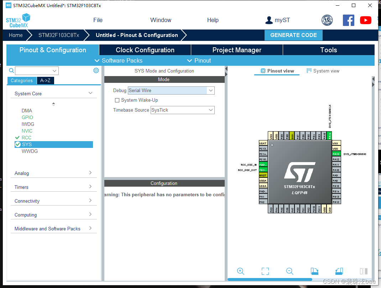
Task: Select RCC in System Core list
Action: 26,138
